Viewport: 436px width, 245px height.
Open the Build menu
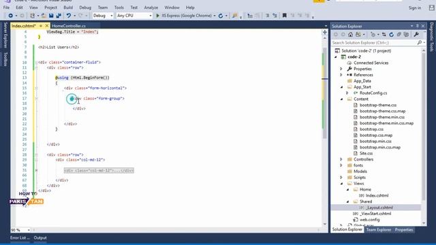68,7
